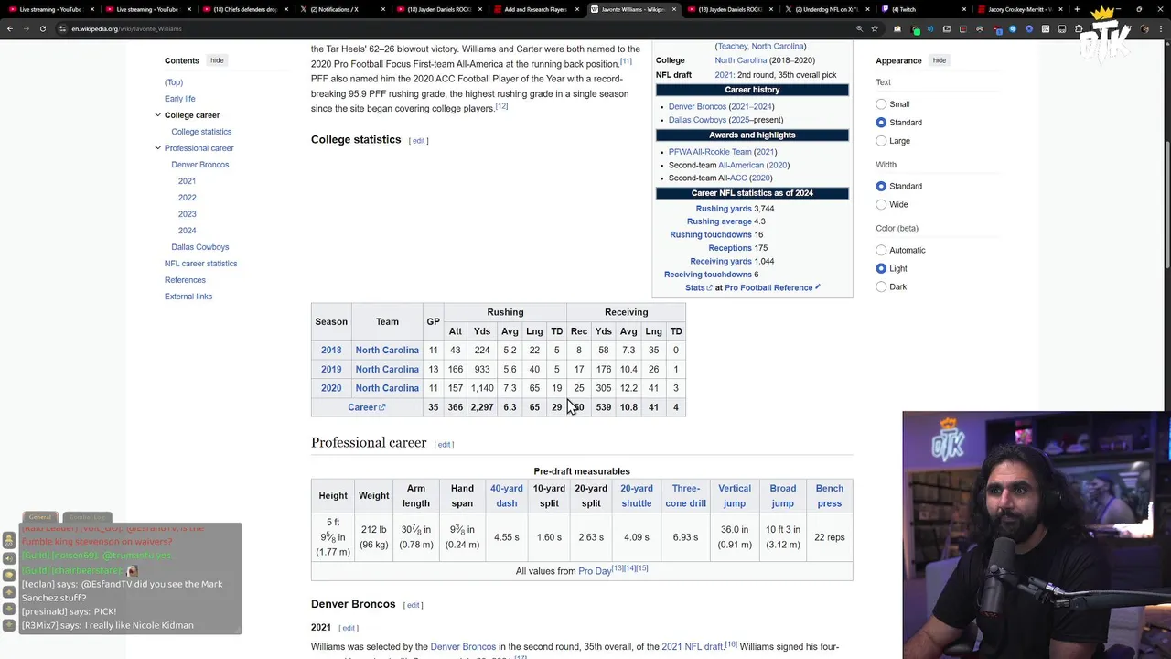Collapse the College career contents section

(x=157, y=115)
